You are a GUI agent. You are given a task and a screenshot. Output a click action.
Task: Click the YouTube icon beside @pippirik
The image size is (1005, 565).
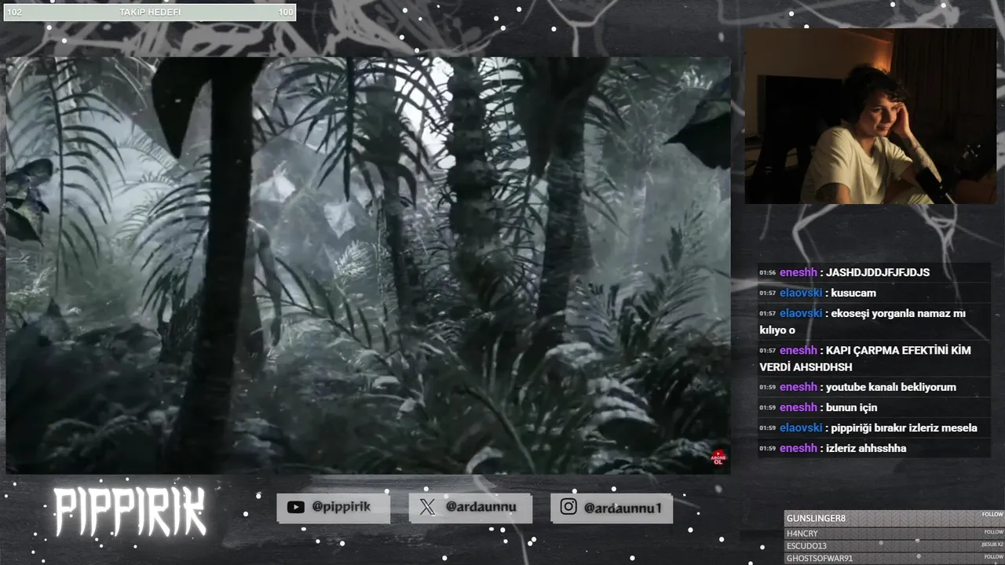pyautogui.click(x=295, y=507)
